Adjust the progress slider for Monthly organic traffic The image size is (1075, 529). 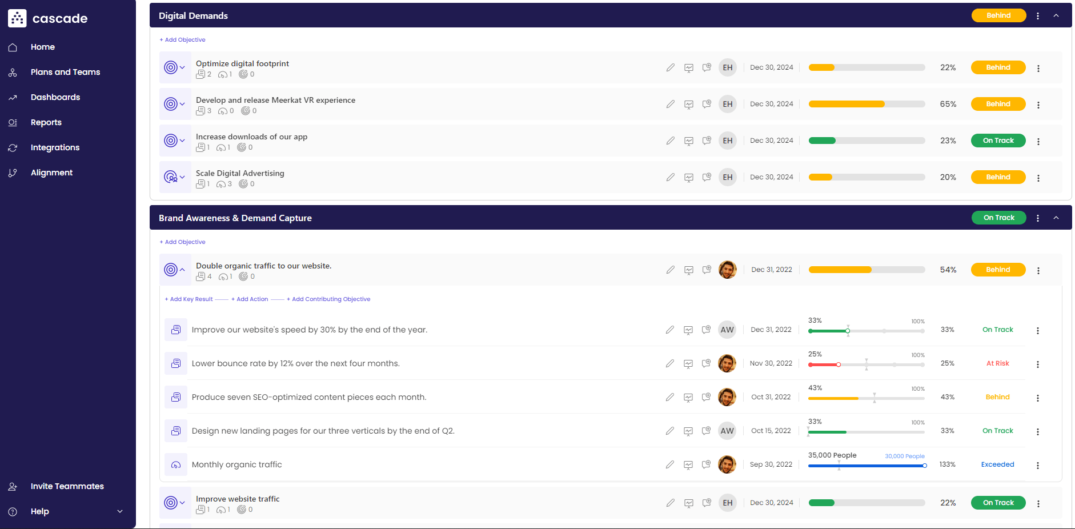(x=925, y=466)
